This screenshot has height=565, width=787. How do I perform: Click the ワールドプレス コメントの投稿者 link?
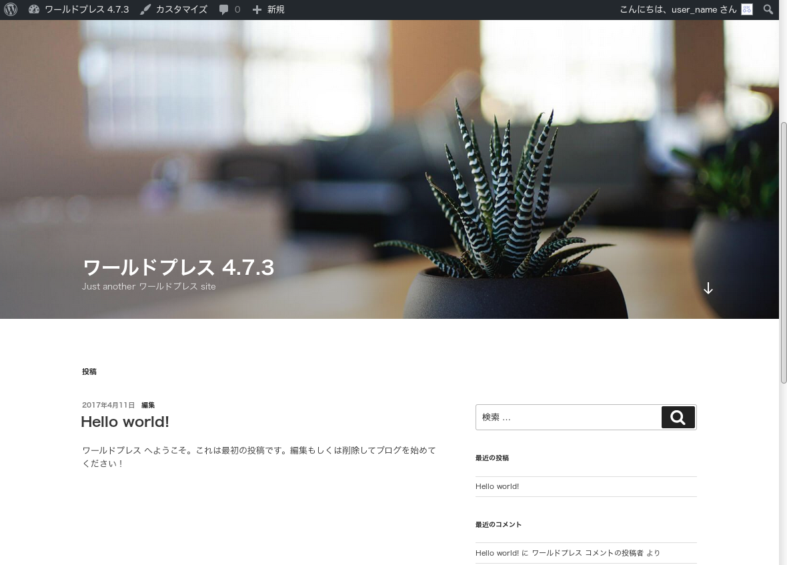[587, 553]
